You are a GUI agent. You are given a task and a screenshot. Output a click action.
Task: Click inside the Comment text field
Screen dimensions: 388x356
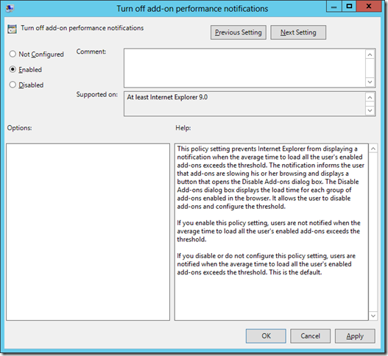click(244, 68)
